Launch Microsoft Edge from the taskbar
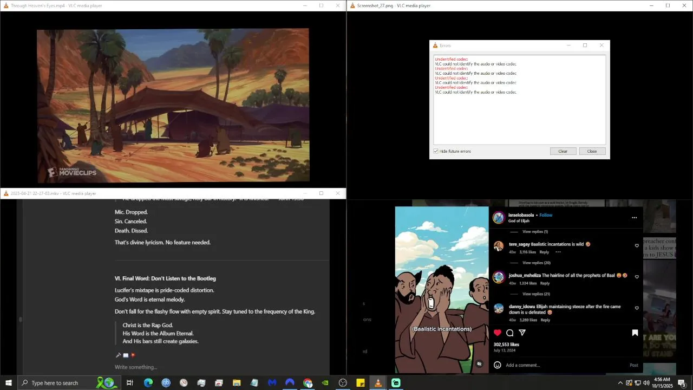 148,383
